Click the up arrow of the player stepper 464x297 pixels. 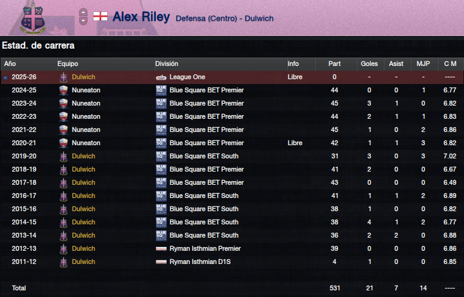point(83,12)
